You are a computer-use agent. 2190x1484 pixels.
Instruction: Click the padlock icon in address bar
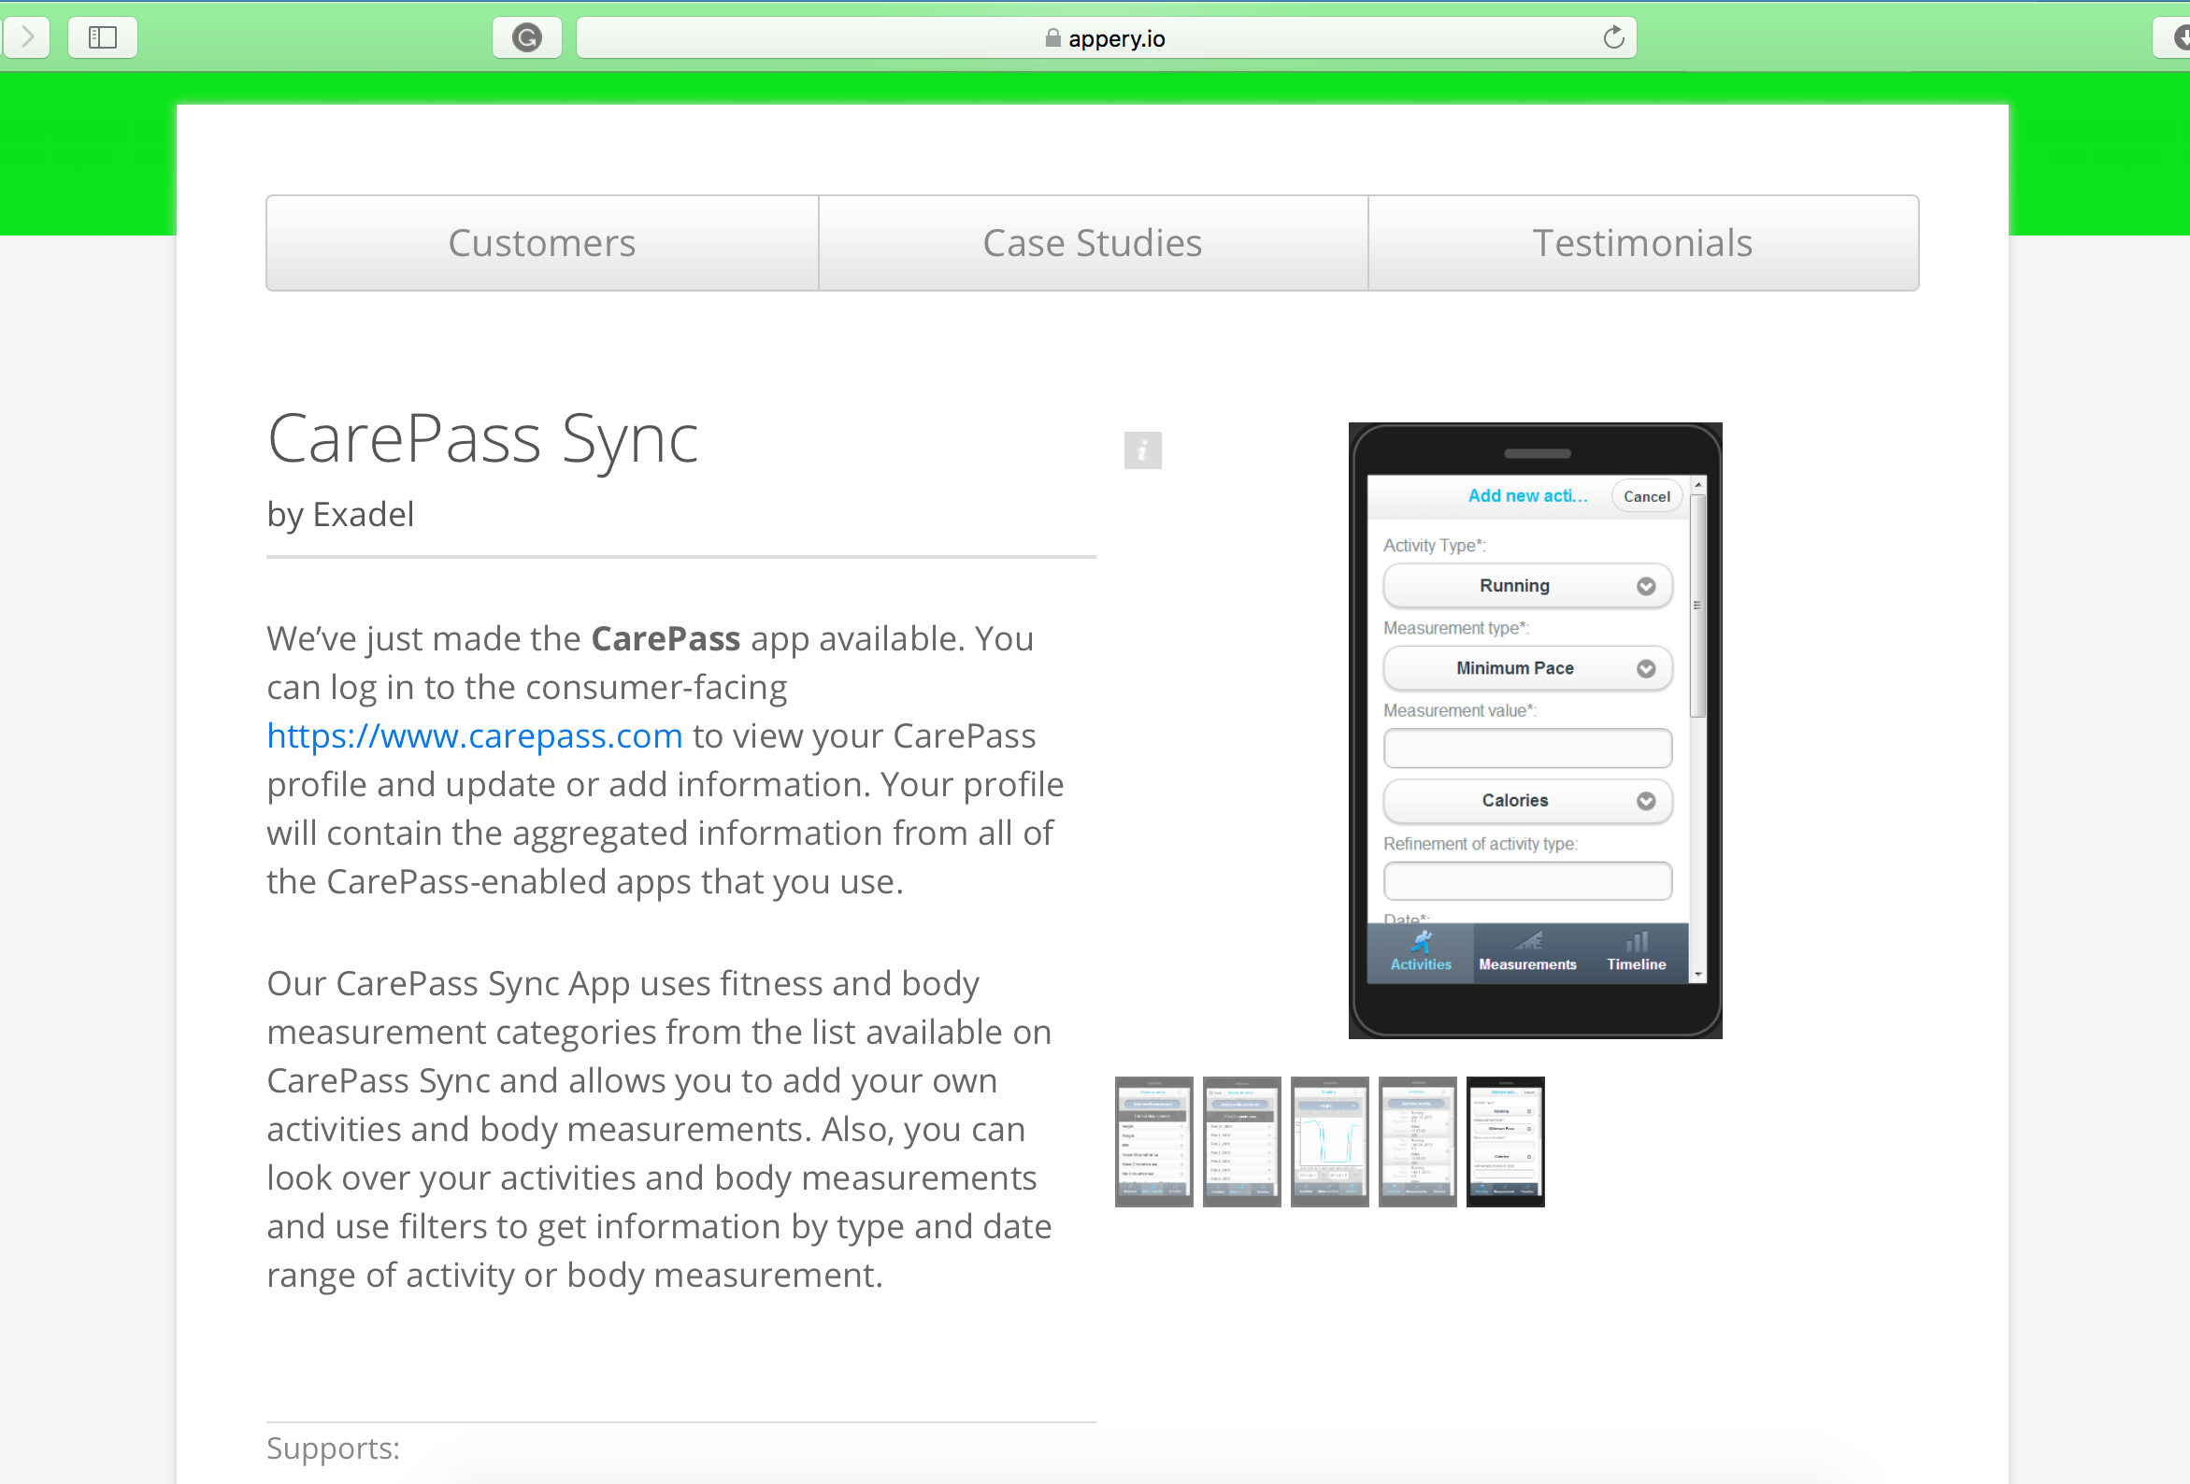click(1052, 38)
